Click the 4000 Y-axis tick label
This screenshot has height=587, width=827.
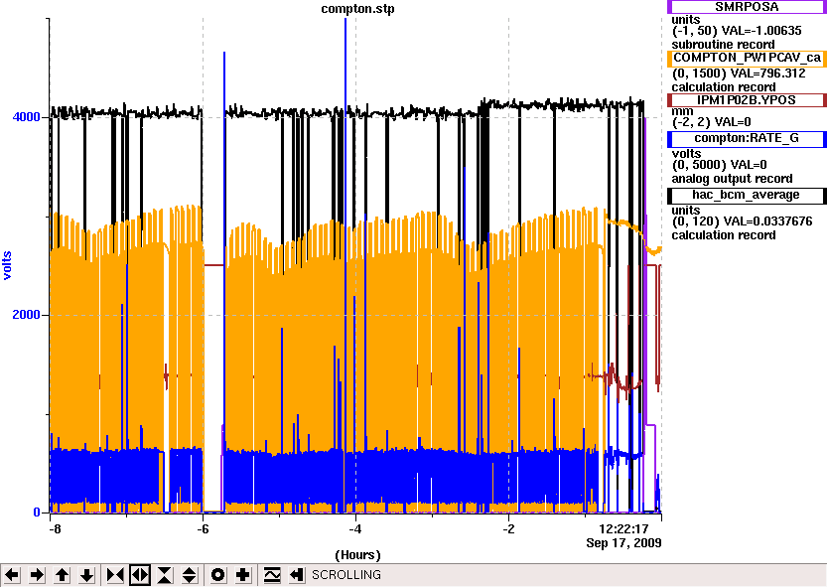(27, 116)
